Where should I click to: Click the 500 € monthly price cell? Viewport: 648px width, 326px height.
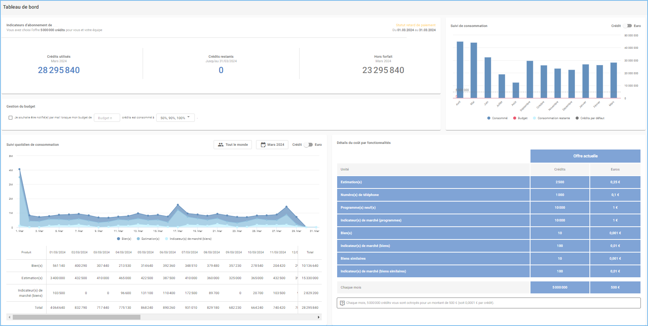(x=615, y=287)
